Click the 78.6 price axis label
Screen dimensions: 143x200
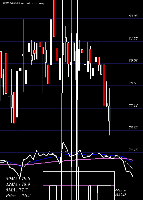132,83
